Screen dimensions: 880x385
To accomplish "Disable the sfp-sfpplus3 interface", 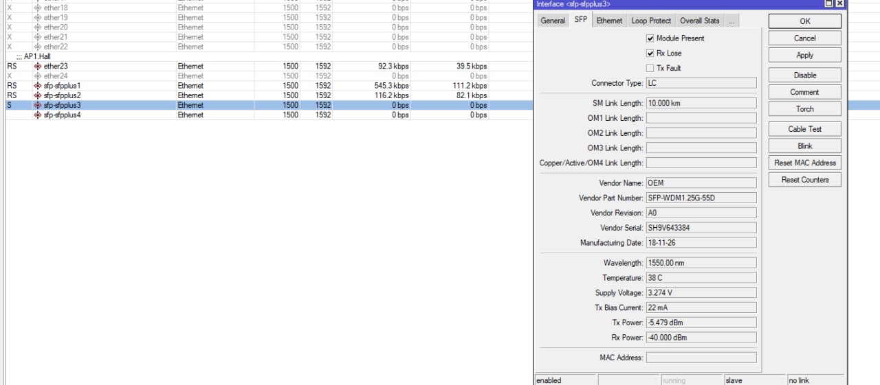I will [x=805, y=75].
